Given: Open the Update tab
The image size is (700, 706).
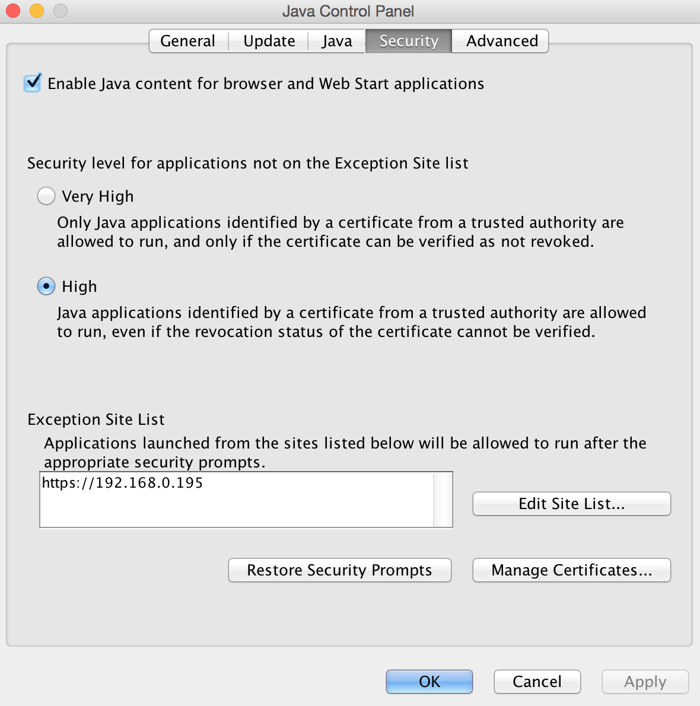Looking at the screenshot, I should point(269,41).
